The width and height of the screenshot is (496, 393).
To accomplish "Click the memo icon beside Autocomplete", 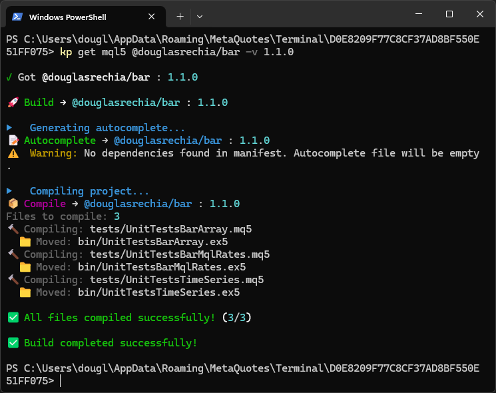I will [x=12, y=141].
